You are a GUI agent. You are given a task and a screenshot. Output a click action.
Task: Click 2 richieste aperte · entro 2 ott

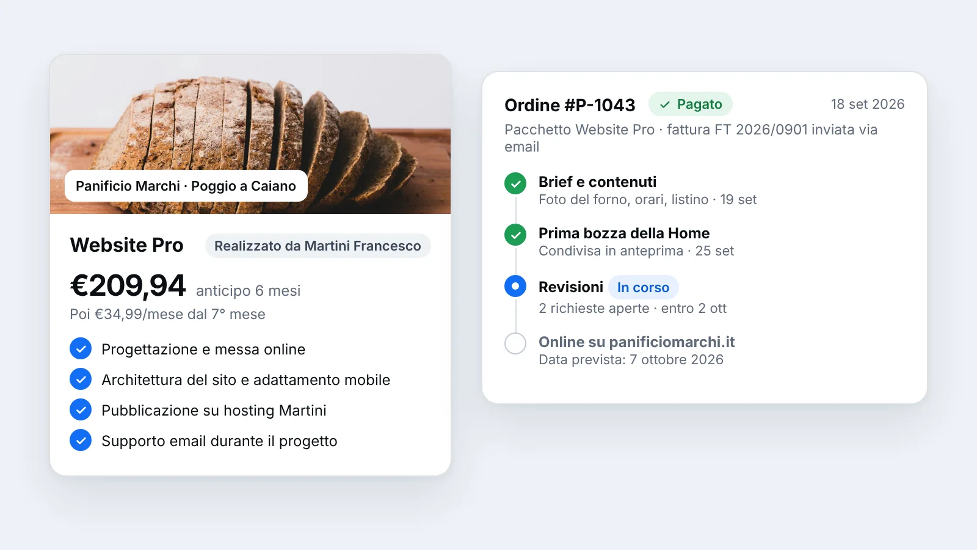tap(633, 309)
